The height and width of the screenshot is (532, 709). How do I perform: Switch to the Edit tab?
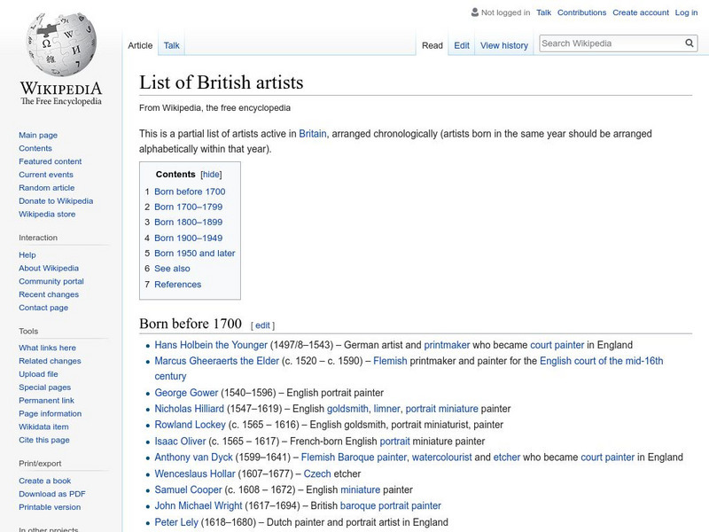[x=462, y=44]
